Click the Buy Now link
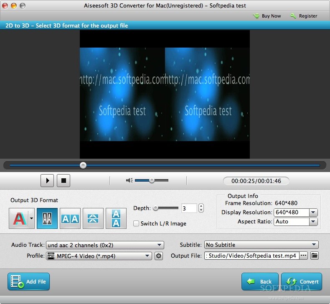The height and width of the screenshot is (304, 330). [x=267, y=16]
